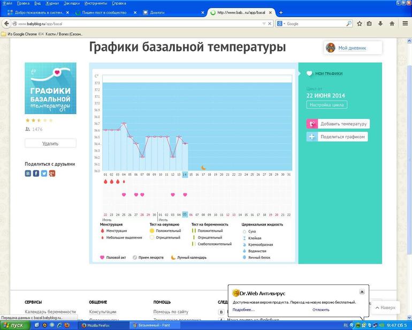Click the browser Back arrow button
Image resolution: width=412 pixels, height=330 pixels.
coord(6,24)
